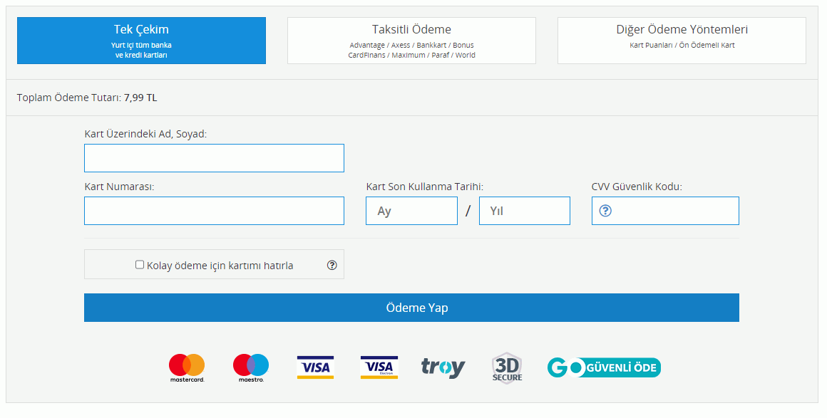The width and height of the screenshot is (827, 418).
Task: Click the Visa Electron logo
Action: coord(379,367)
